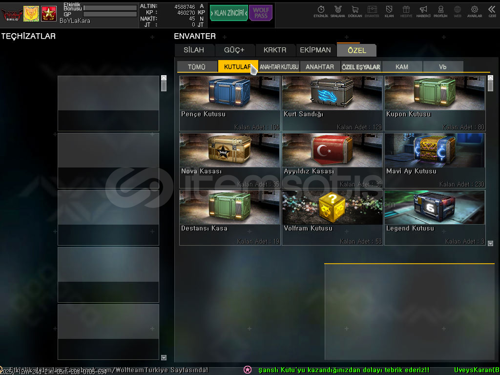
Task: Switch to the SİLAH tab
Action: [x=194, y=50]
